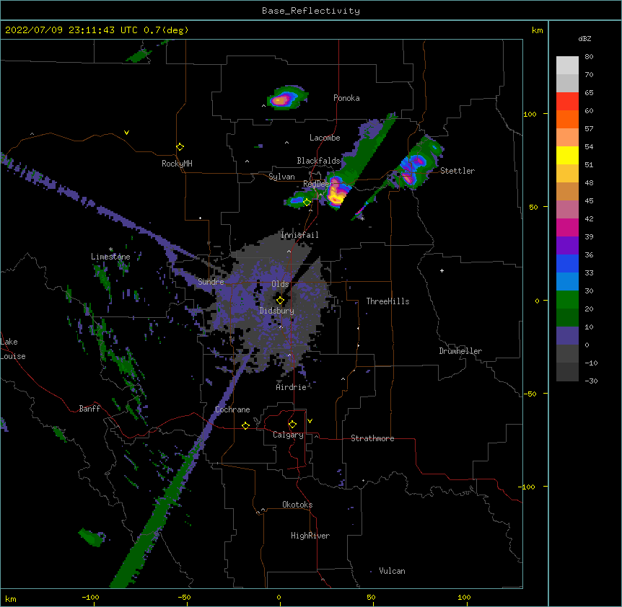This screenshot has height=607, width=622.
Task: Select the slate blue swatch between 10 and 0
Action: (567, 336)
